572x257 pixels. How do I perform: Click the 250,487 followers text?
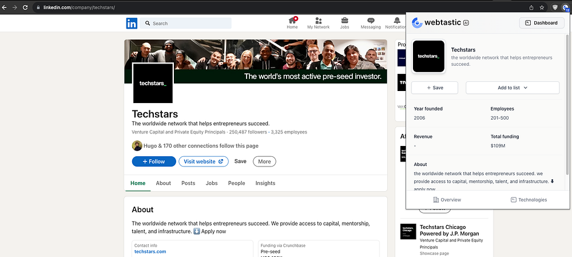[x=249, y=132]
